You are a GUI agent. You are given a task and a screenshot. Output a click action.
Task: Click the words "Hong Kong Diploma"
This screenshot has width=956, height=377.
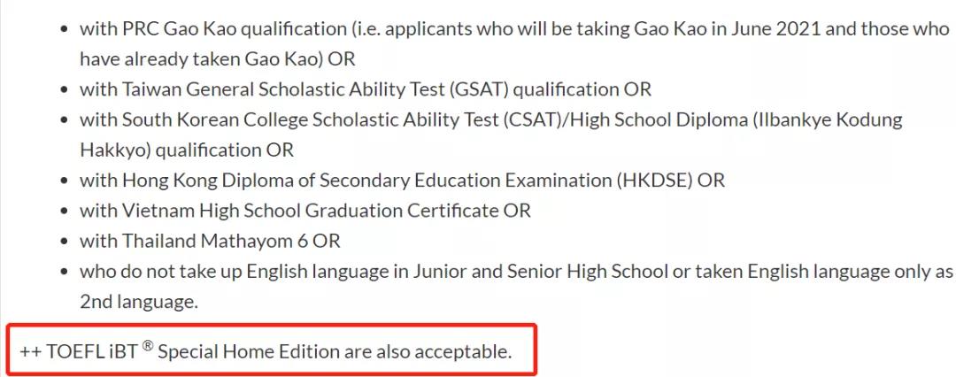click(x=195, y=181)
